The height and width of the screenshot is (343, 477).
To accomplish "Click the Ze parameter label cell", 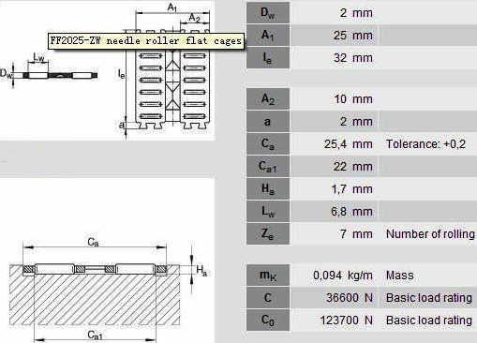I will click(268, 234).
